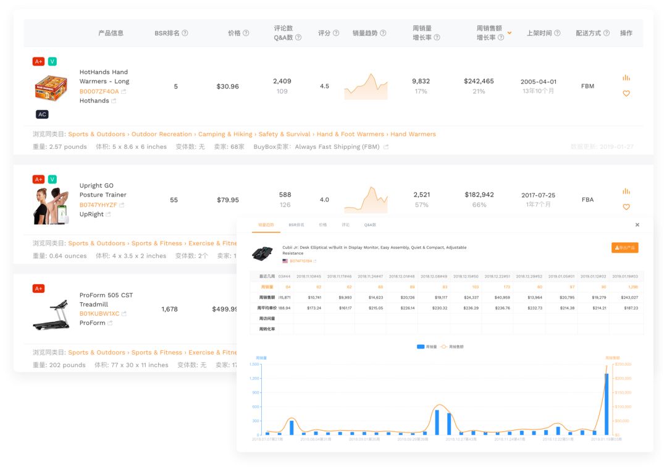Viewport: 667px width, 469px height.
Task: Favorite HotHands Hand Warmers with heart icon
Action: tap(626, 94)
